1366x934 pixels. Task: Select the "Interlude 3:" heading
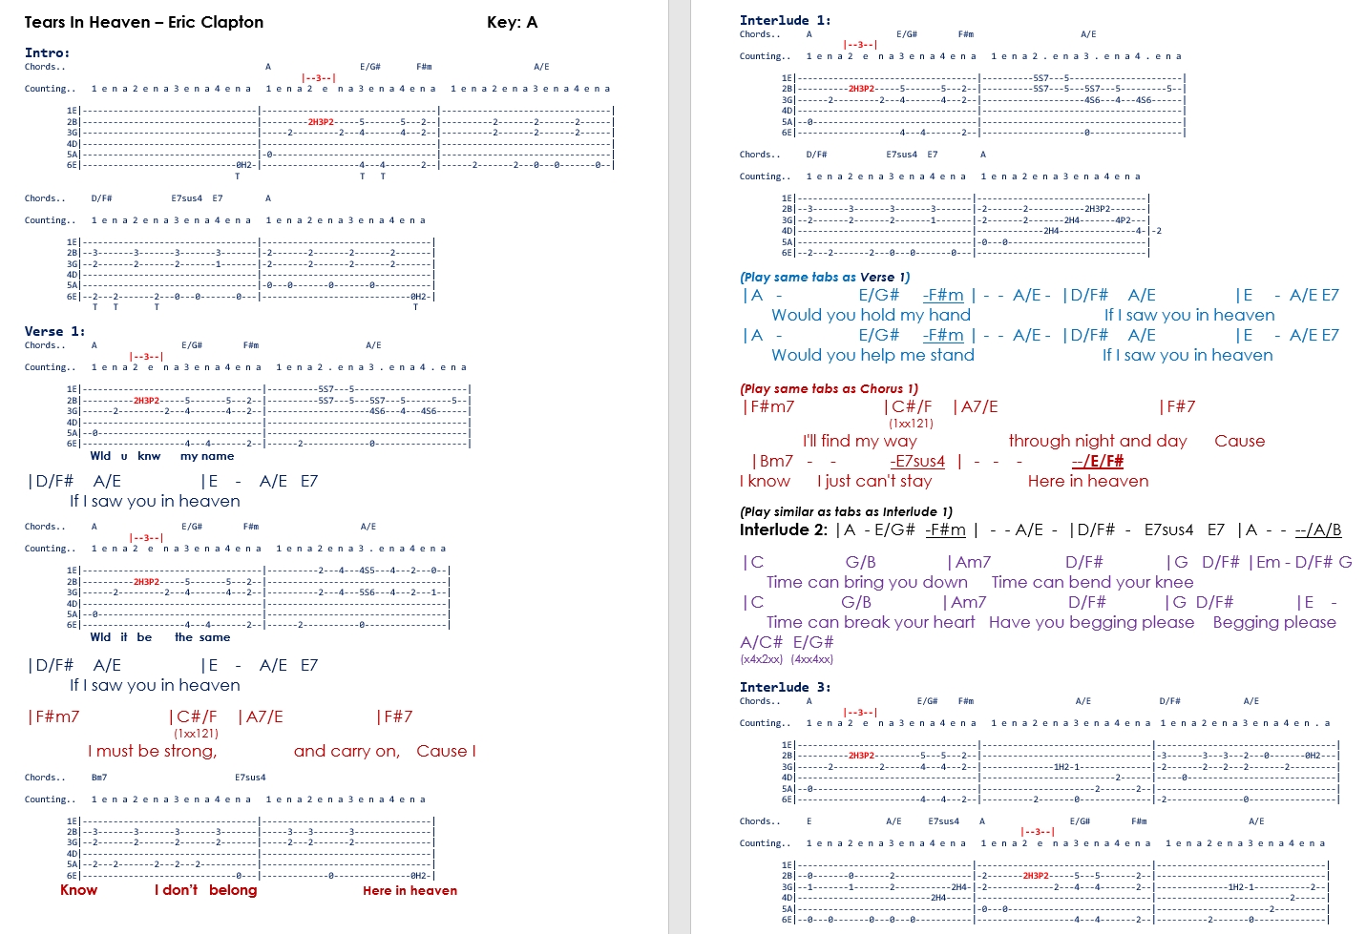pyautogui.click(x=785, y=687)
